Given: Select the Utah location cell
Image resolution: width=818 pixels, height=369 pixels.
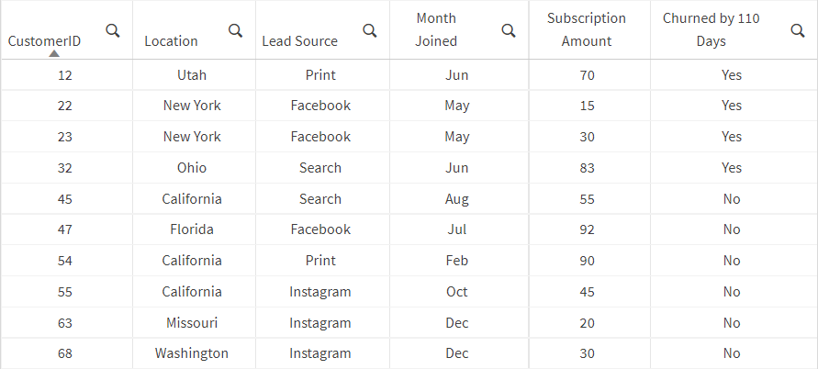Looking at the screenshot, I should (x=192, y=75).
